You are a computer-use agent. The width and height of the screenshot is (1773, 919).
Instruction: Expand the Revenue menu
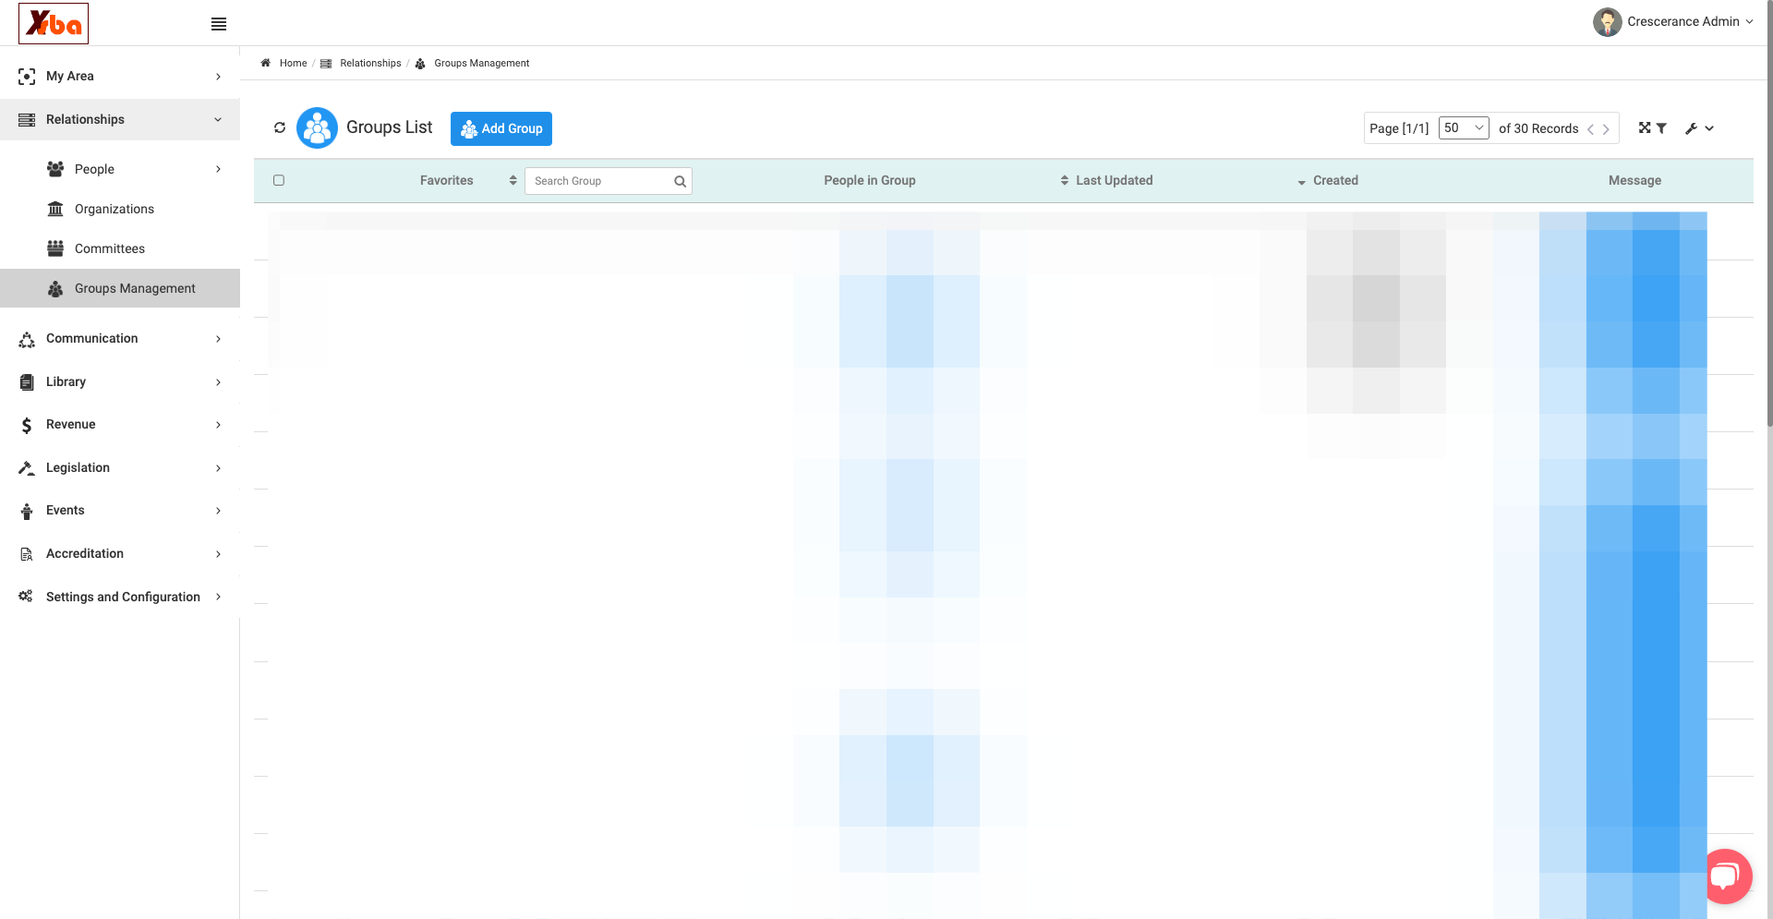pyautogui.click(x=120, y=425)
